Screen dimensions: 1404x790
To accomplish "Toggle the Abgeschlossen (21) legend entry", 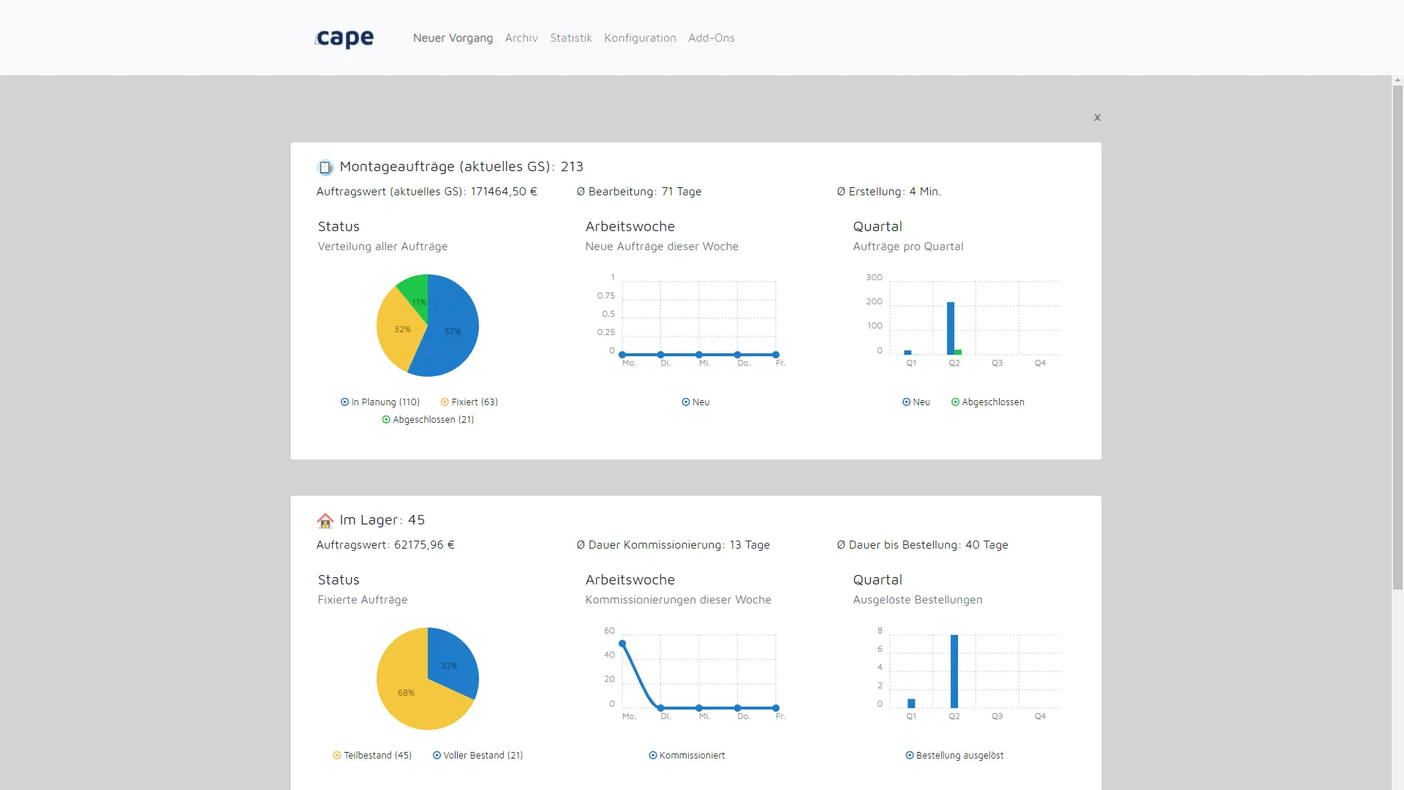I will [x=428, y=420].
